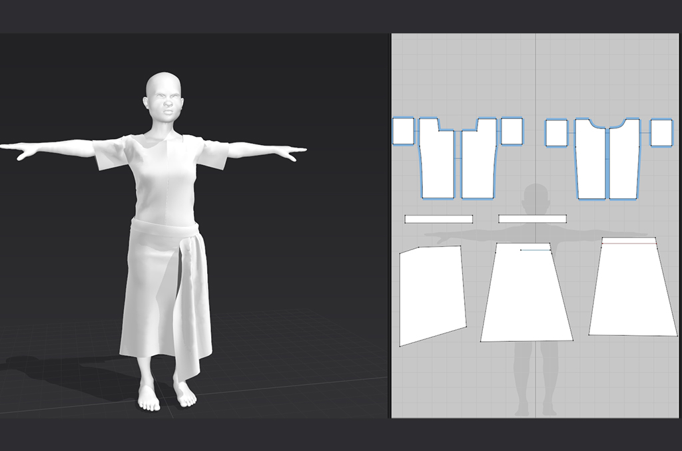The width and height of the screenshot is (682, 451).
Task: Click the avatar's feet in the 3D viewport
Action: tap(167, 395)
